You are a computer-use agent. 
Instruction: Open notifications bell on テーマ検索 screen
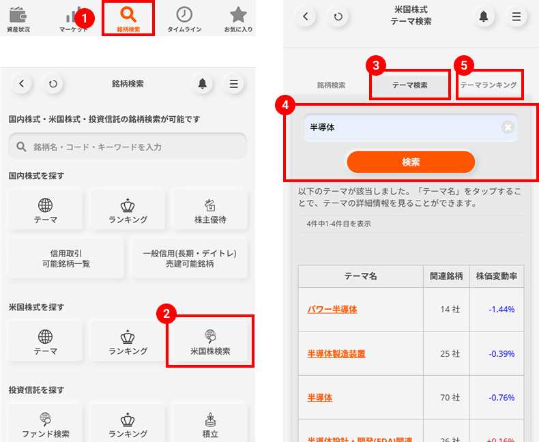click(x=484, y=16)
